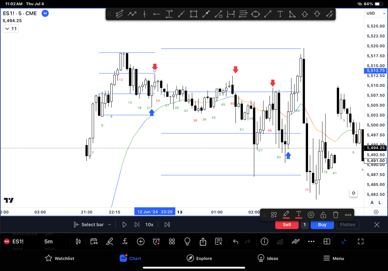This screenshot has width=388, height=271.
Task: Open the Indicators (fx) menu
Action: click(125, 241)
